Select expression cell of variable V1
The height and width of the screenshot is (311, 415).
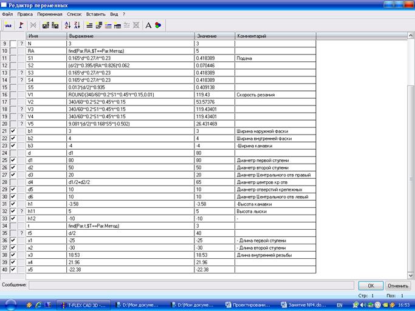click(x=131, y=95)
